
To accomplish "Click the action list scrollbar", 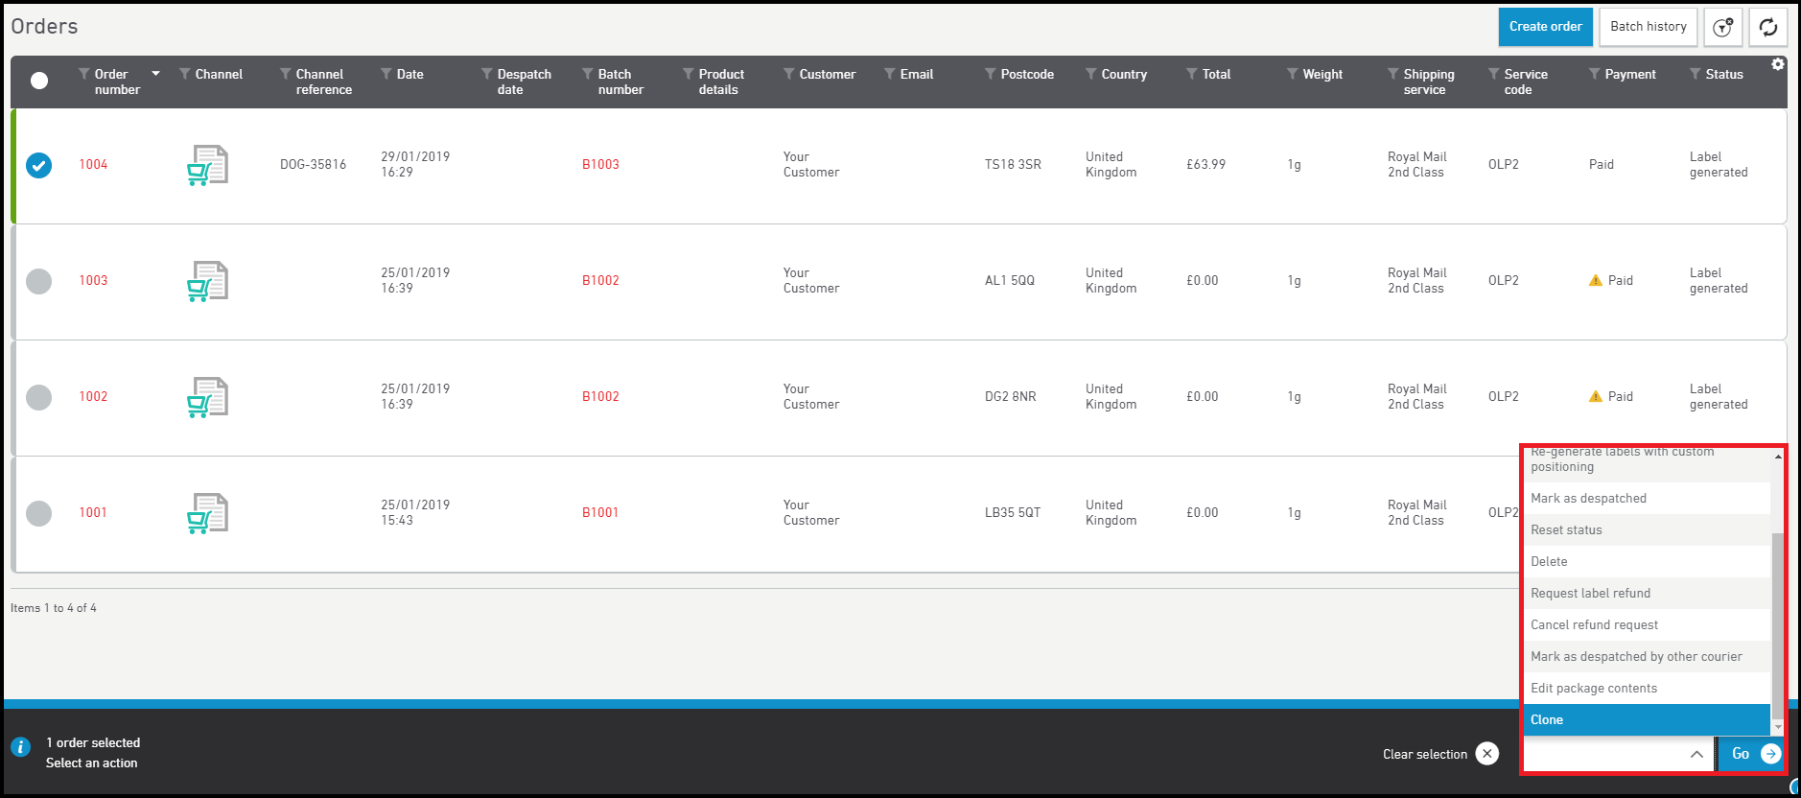I will pyautogui.click(x=1777, y=623).
